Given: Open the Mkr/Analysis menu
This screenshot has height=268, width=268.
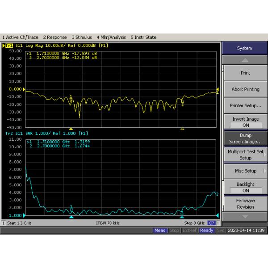Looking at the screenshot, I should coord(111,38).
